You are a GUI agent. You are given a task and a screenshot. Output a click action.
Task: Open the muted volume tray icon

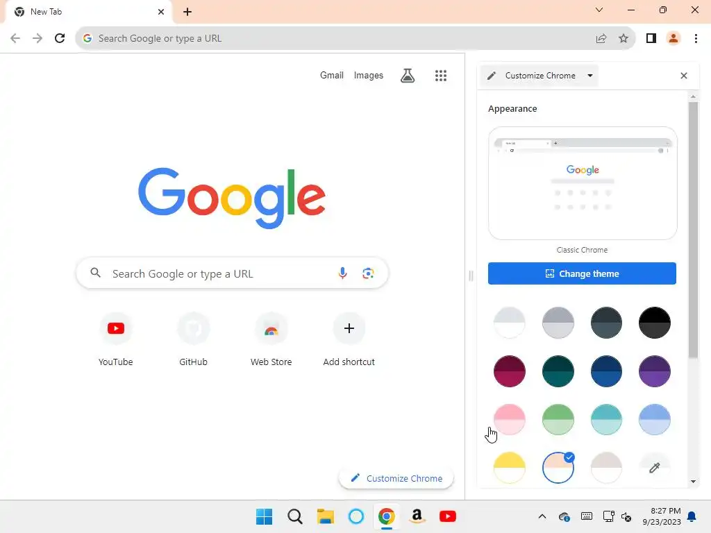(x=626, y=516)
